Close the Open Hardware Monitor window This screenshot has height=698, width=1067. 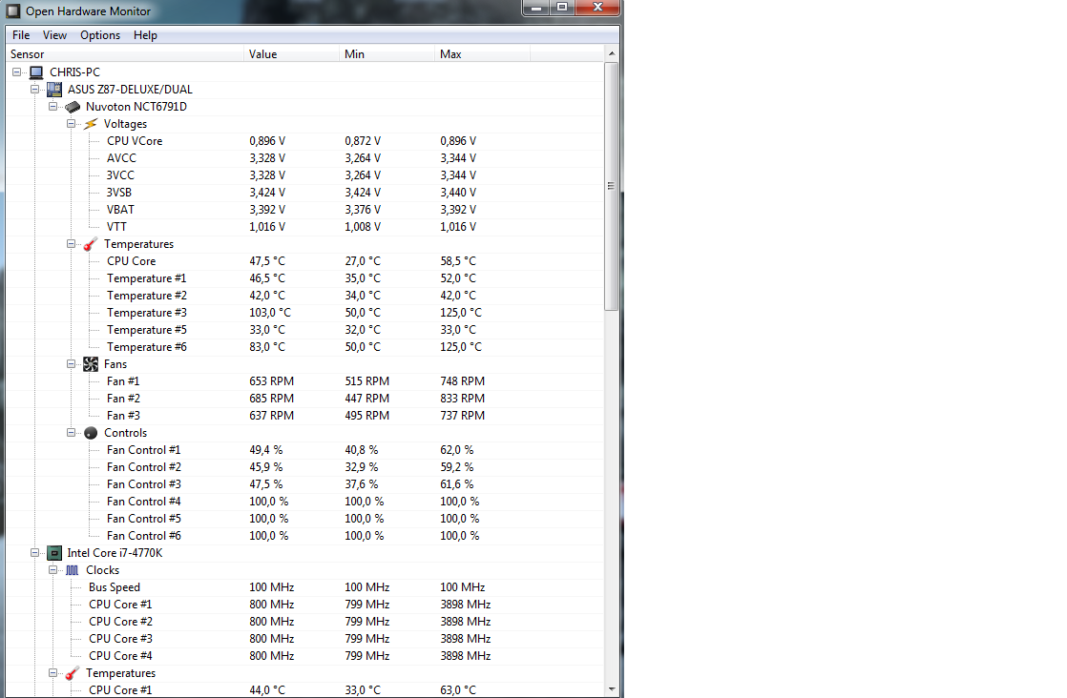pos(597,8)
